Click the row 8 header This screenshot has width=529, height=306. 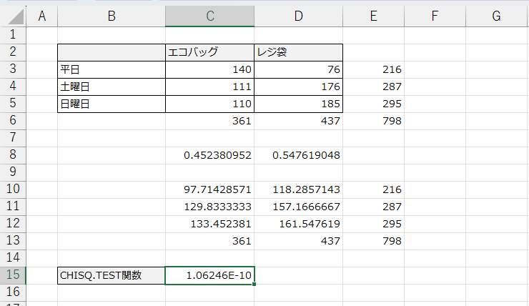click(x=13, y=155)
